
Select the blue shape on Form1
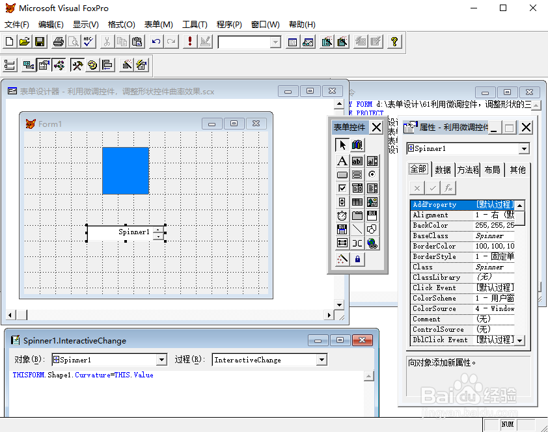[x=126, y=170]
